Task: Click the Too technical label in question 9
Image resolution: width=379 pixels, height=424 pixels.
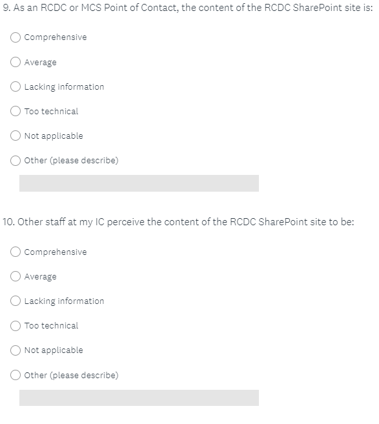Action: (51, 111)
